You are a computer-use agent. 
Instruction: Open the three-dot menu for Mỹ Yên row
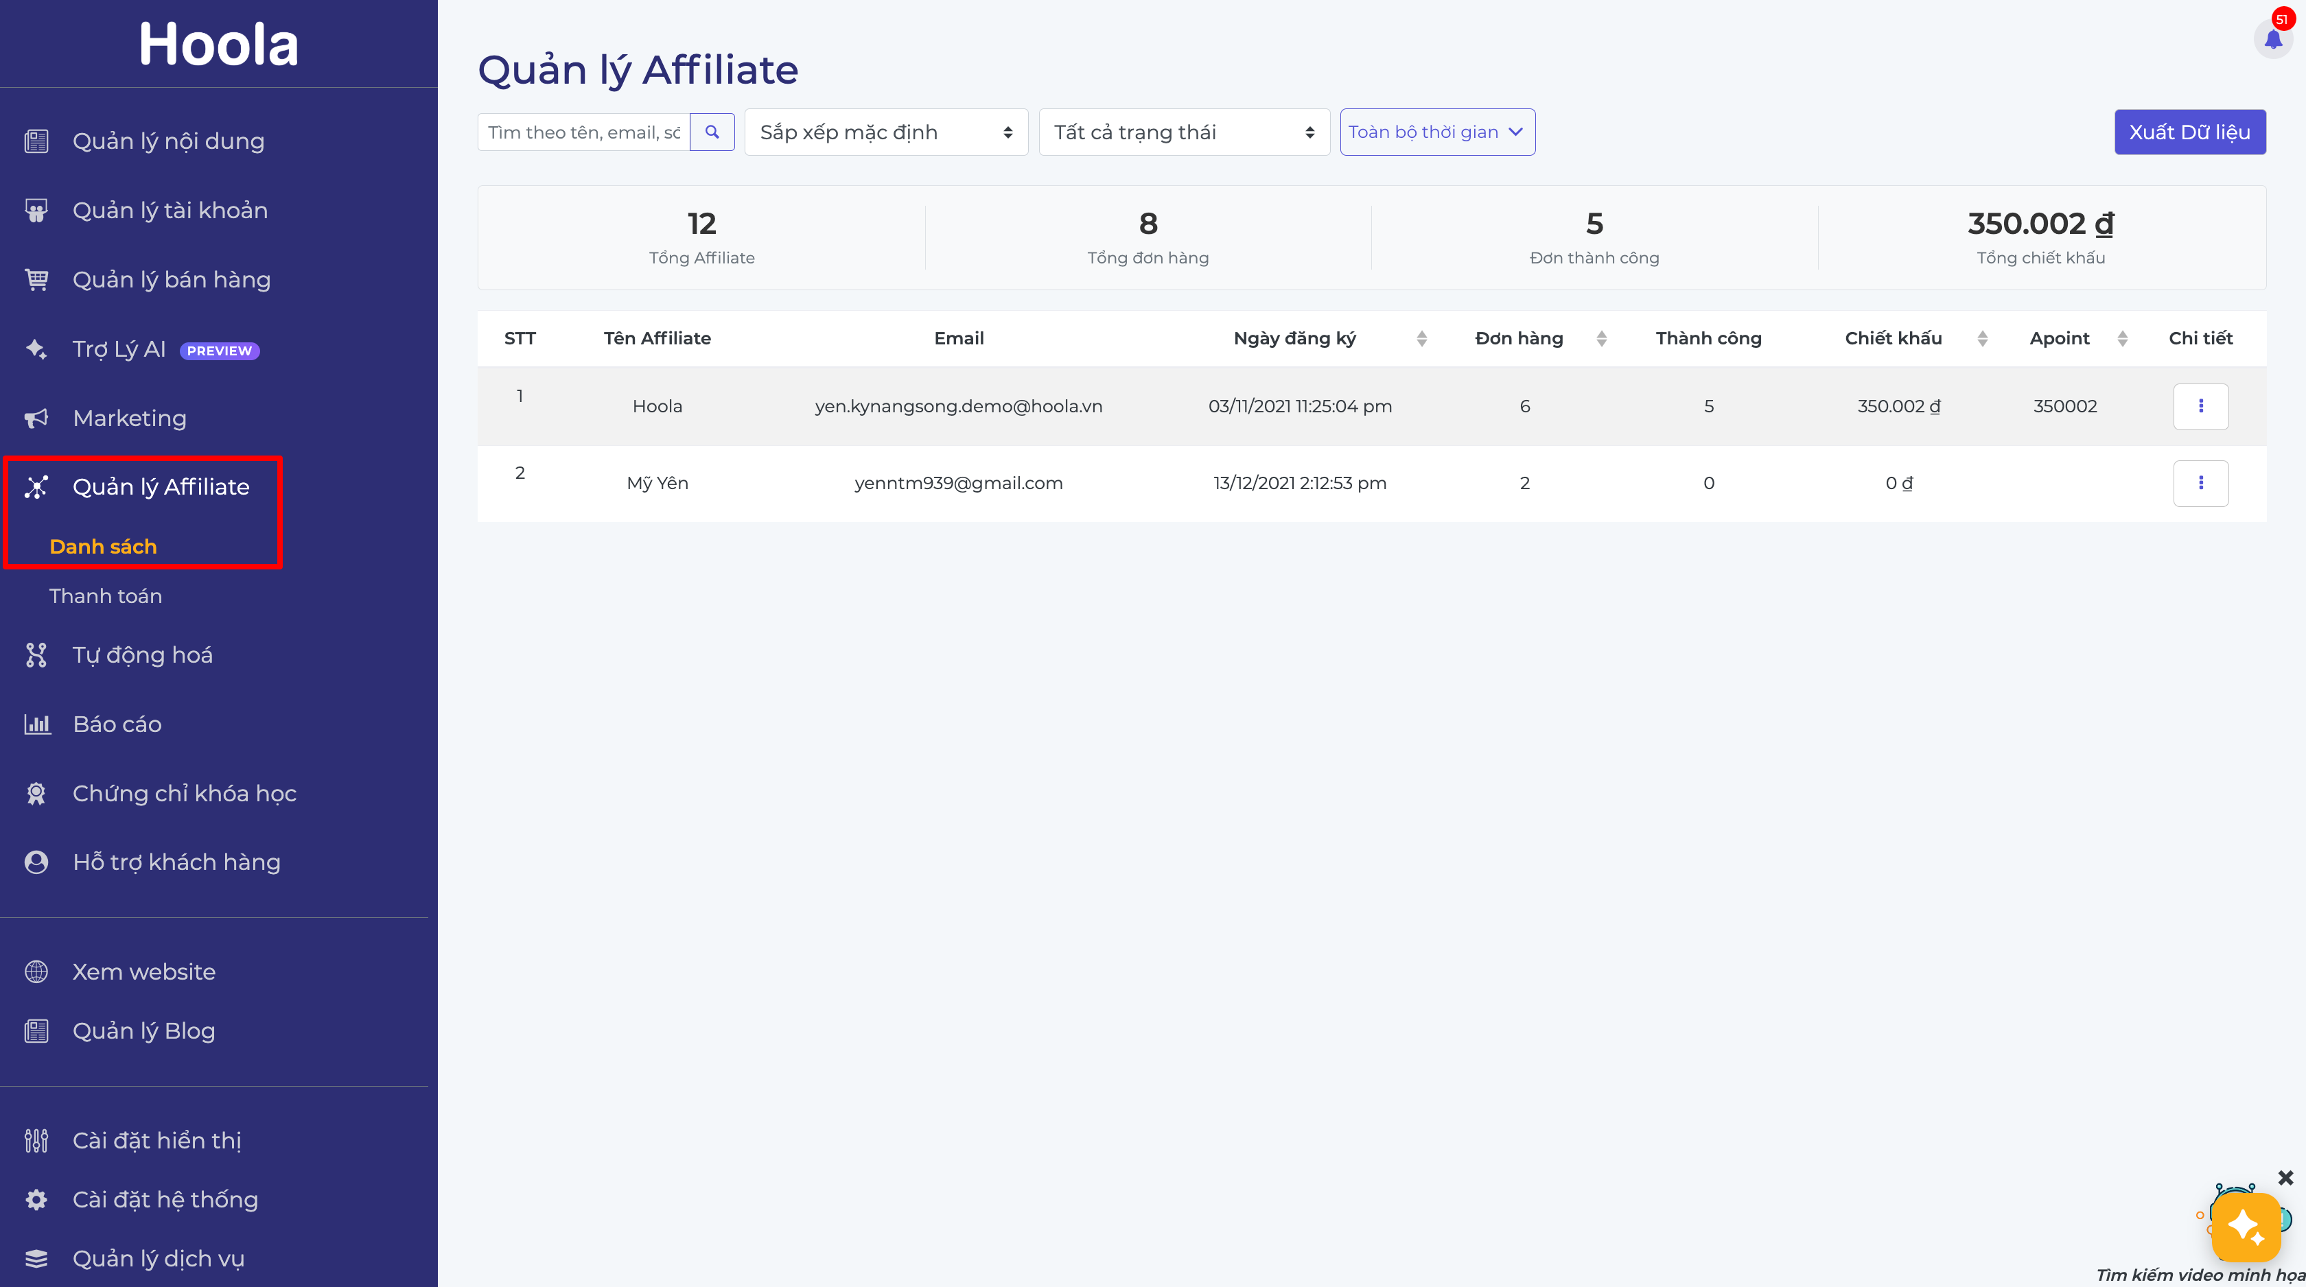[2200, 483]
